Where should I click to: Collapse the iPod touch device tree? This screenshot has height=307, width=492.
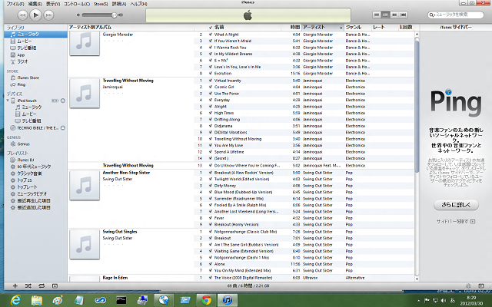tap(8, 100)
